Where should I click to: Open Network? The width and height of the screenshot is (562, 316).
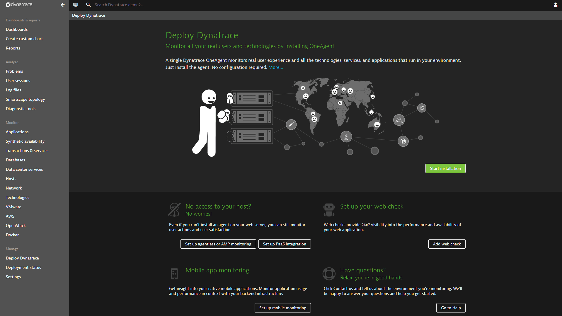pyautogui.click(x=14, y=188)
